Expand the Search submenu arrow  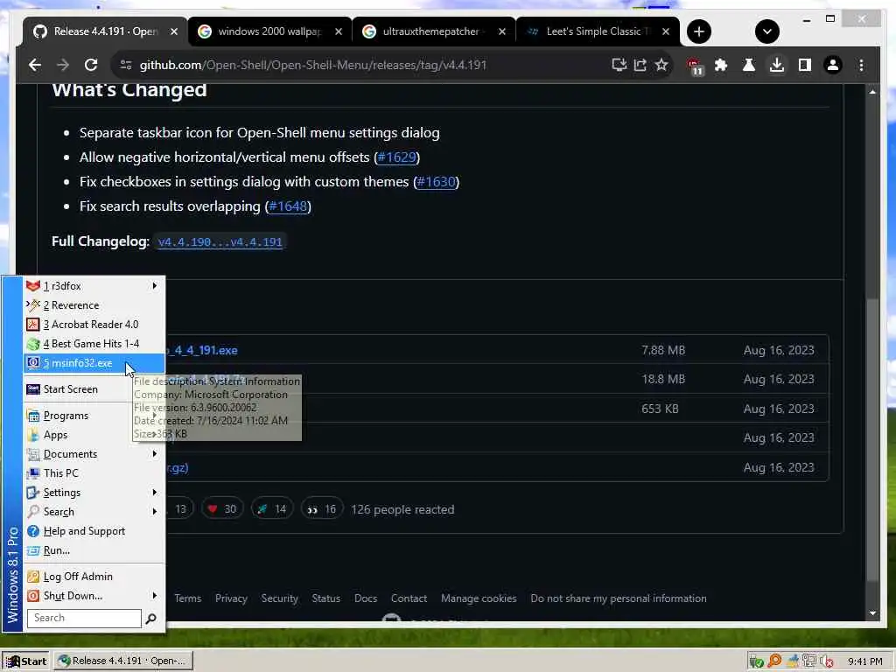[154, 512]
